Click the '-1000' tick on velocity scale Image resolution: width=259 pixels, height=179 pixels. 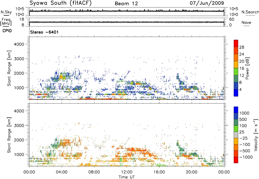[x=246, y=157]
